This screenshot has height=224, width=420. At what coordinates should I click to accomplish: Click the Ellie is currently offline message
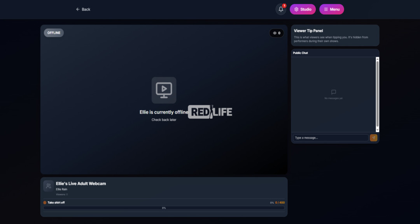164,112
